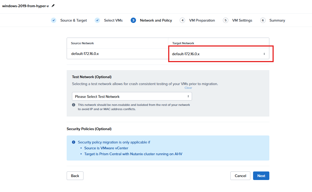The image size is (312, 192).
Task: Go to the VM Preparation step
Action: [x=202, y=20]
